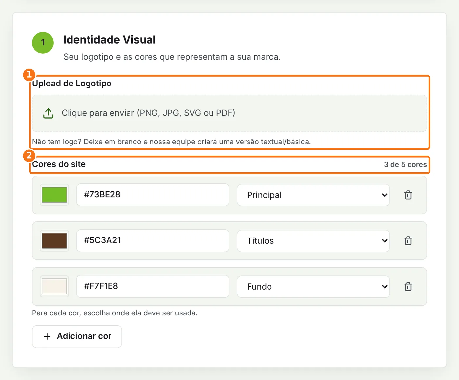Viewport: 459px width, 380px height.
Task: Click the '3 de 5 cores' counter
Action: (405, 164)
